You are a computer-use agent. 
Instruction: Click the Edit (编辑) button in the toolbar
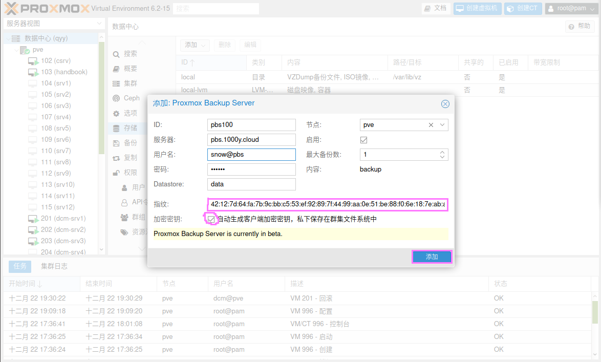pyautogui.click(x=250, y=45)
